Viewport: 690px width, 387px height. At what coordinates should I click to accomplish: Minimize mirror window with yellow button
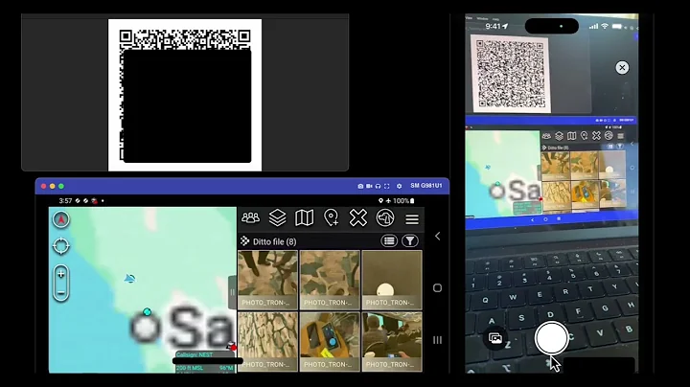53,186
